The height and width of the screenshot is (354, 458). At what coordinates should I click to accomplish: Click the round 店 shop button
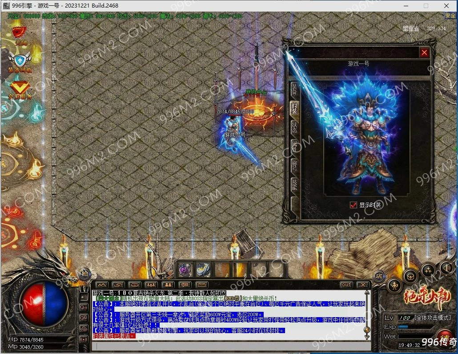[379, 275]
